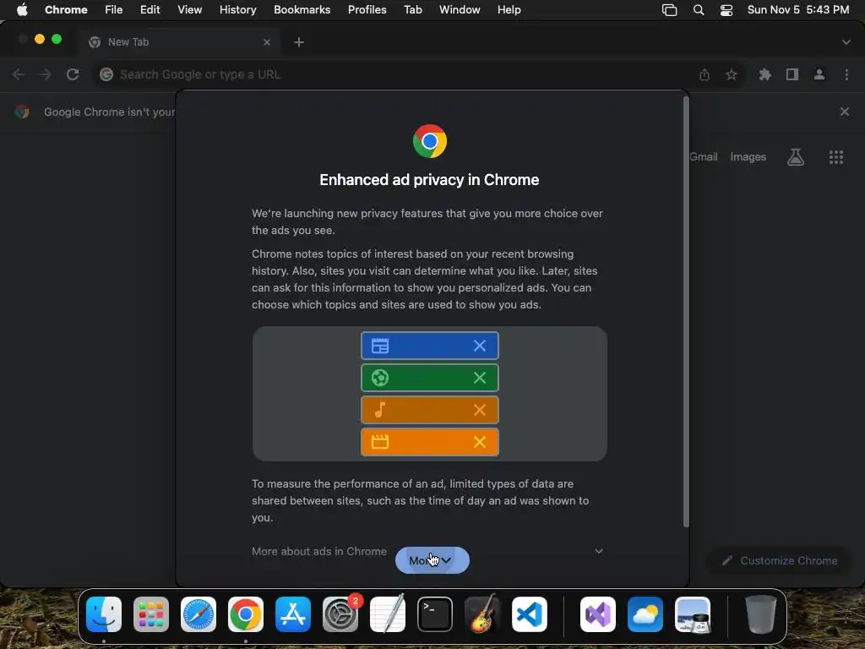Open the share page icon in address bar
Screen dimensions: 865x649
tap(705, 74)
